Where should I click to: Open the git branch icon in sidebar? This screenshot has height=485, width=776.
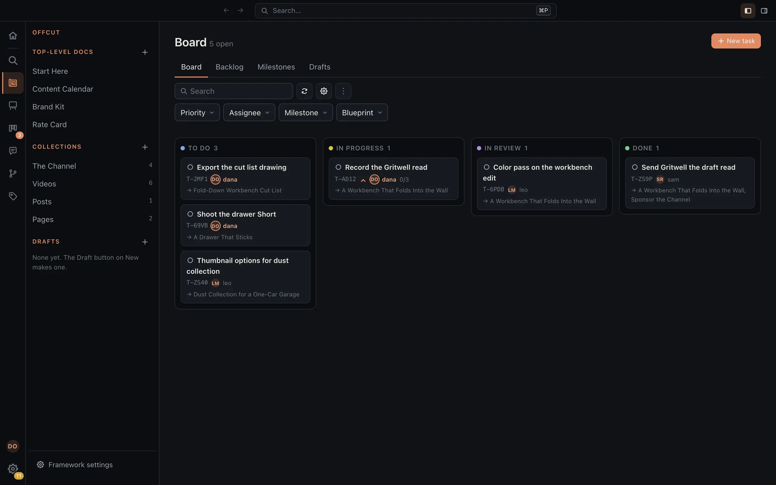[13, 174]
